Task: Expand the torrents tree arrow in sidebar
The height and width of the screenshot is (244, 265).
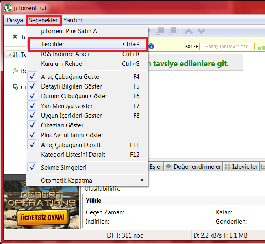Action: pos(9,54)
